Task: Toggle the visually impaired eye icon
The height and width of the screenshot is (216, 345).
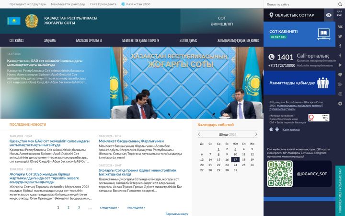Action: (x=329, y=15)
